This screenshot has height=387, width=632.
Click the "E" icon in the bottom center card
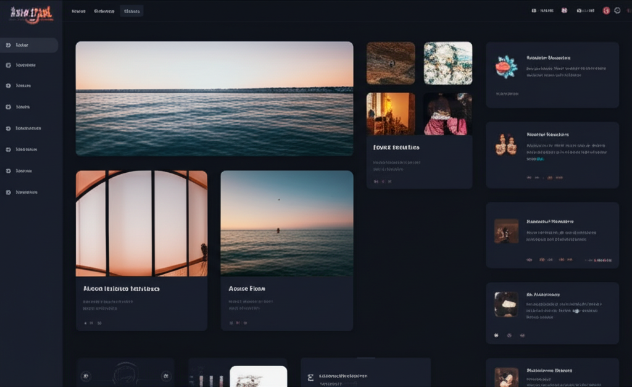click(310, 377)
